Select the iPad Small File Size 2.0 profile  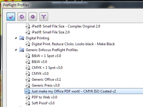51,32
